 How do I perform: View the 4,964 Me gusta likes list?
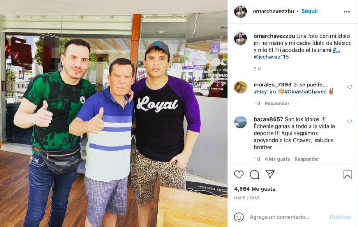pos(255,189)
